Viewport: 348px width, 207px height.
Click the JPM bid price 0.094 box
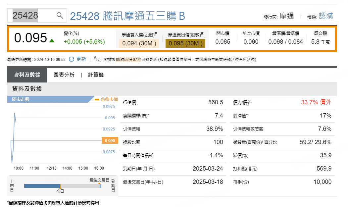pyautogui.click(x=139, y=43)
